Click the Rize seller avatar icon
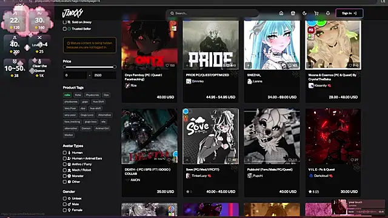 pyautogui.click(x=127, y=85)
